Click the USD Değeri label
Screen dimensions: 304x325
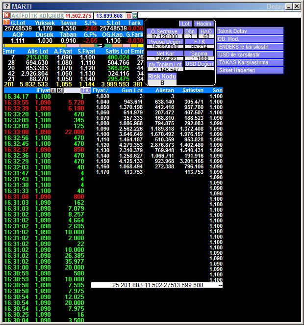(x=199, y=64)
